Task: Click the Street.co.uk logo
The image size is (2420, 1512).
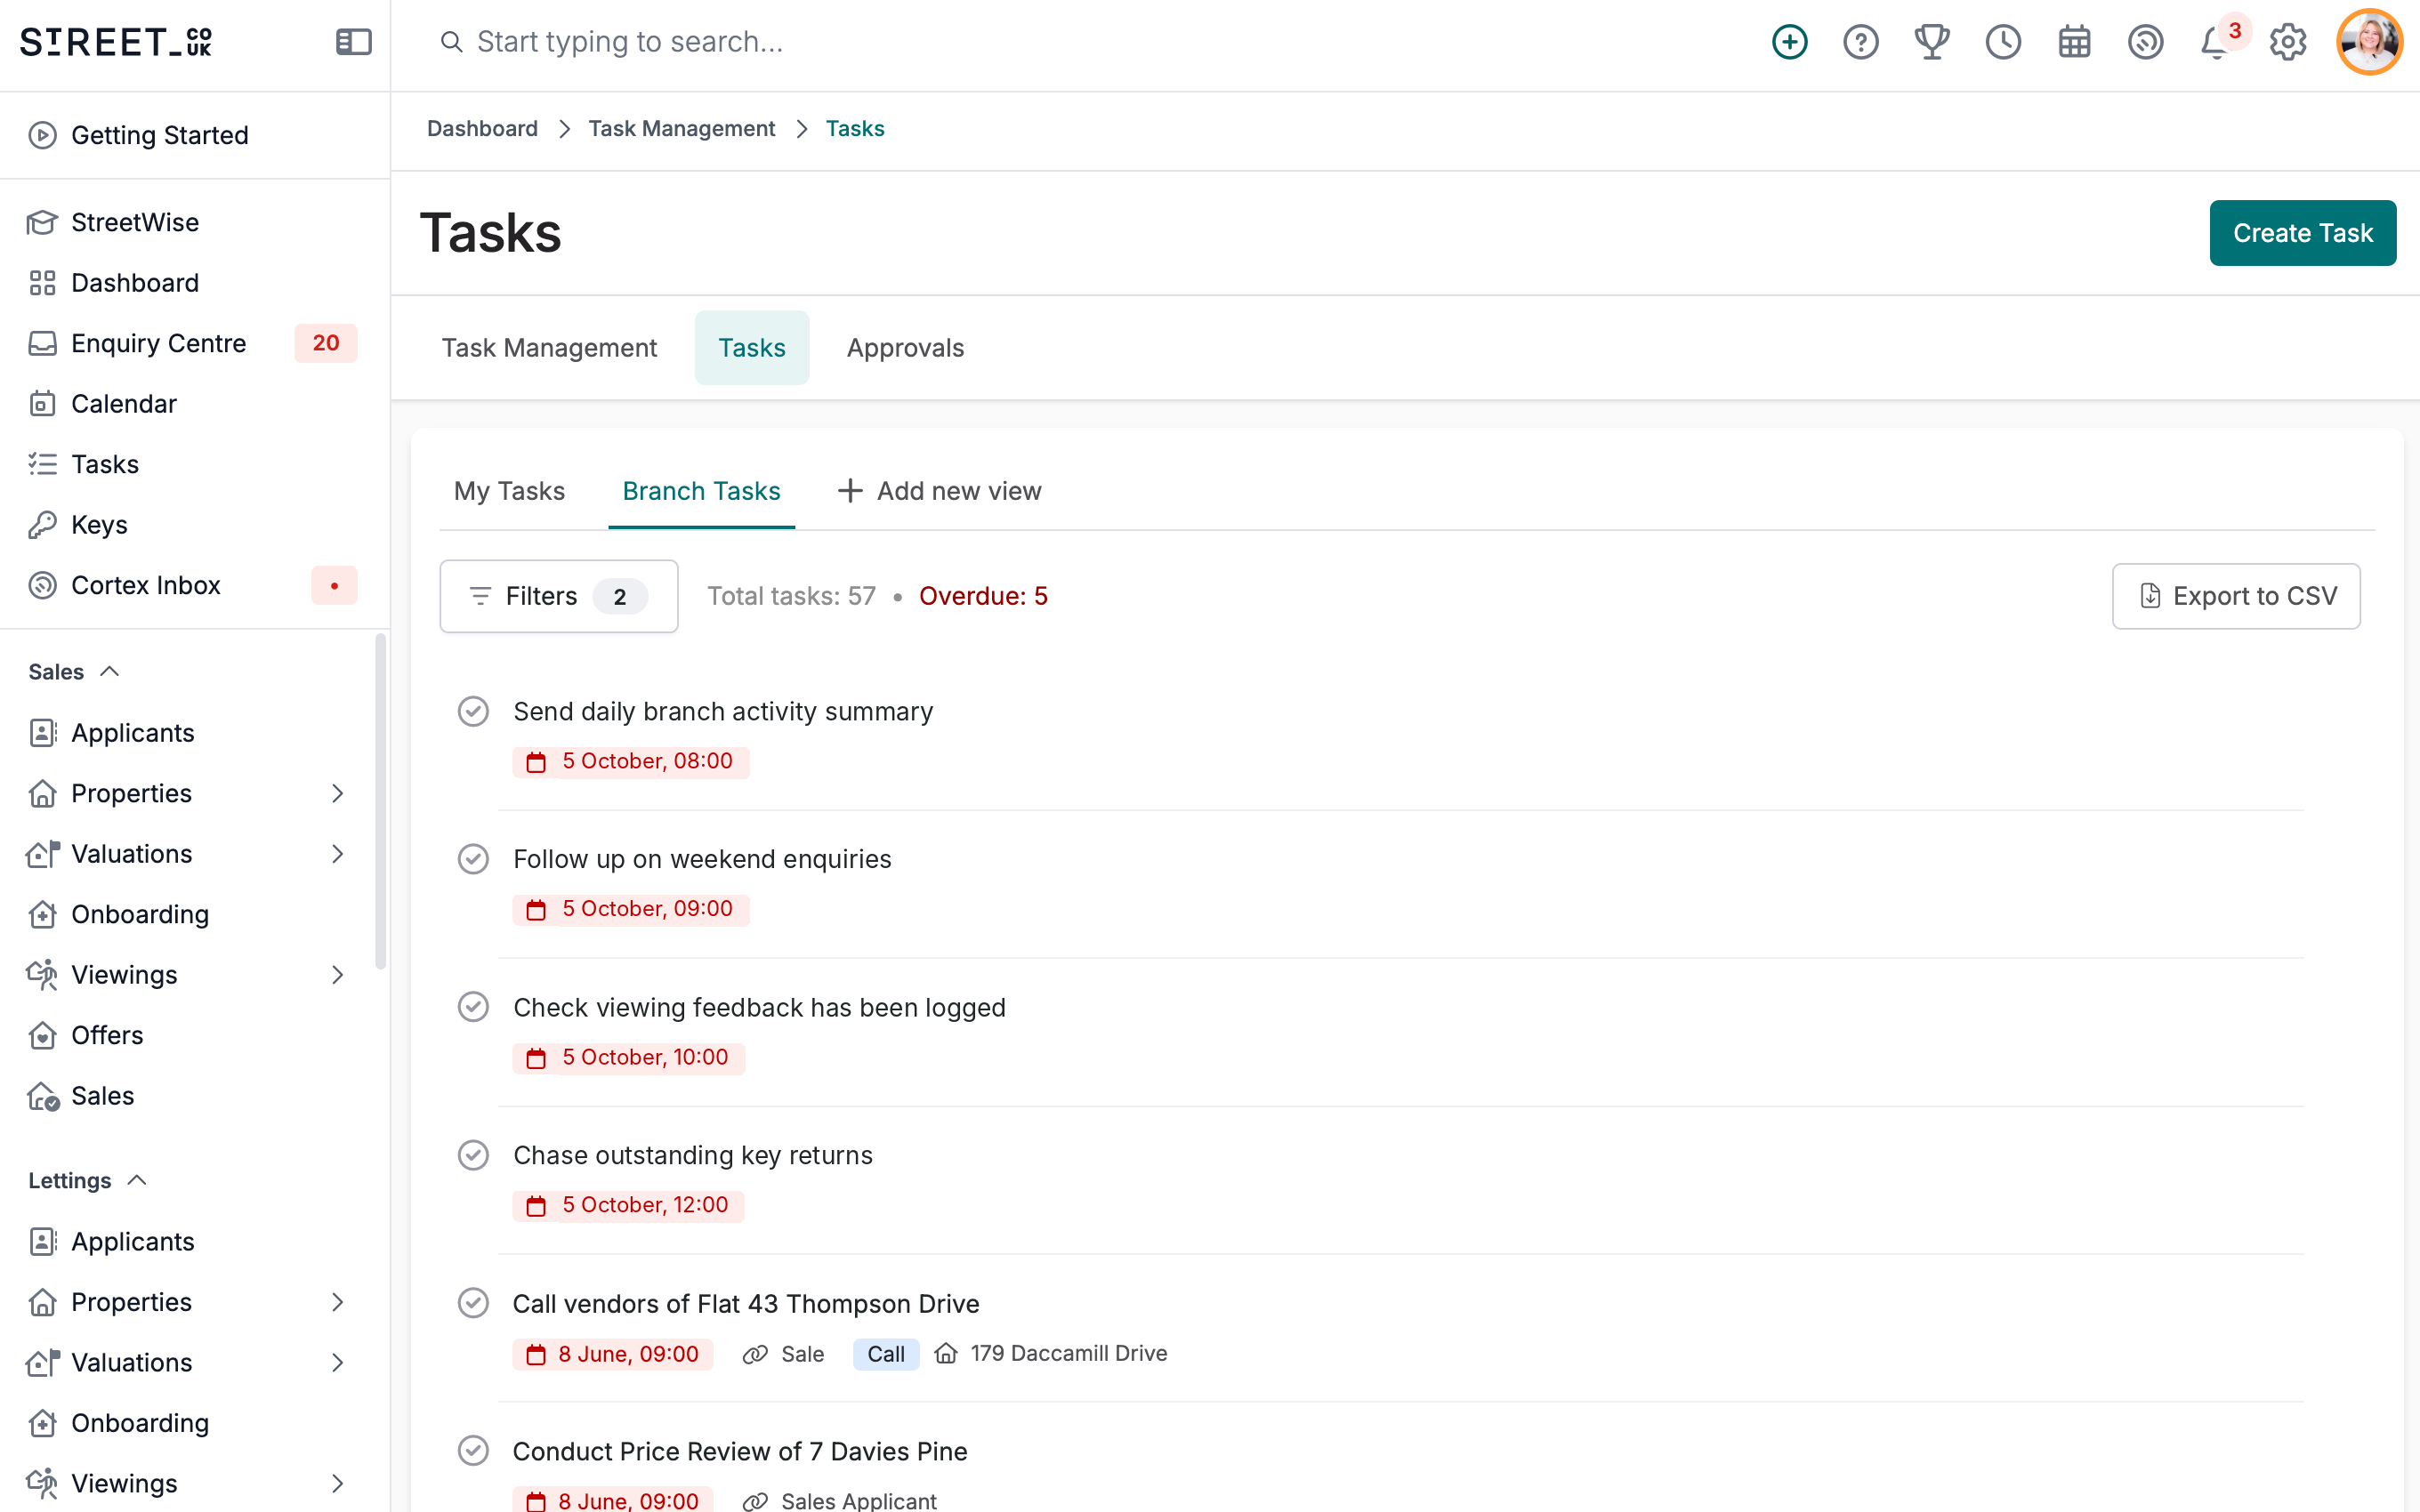Action: [116, 42]
